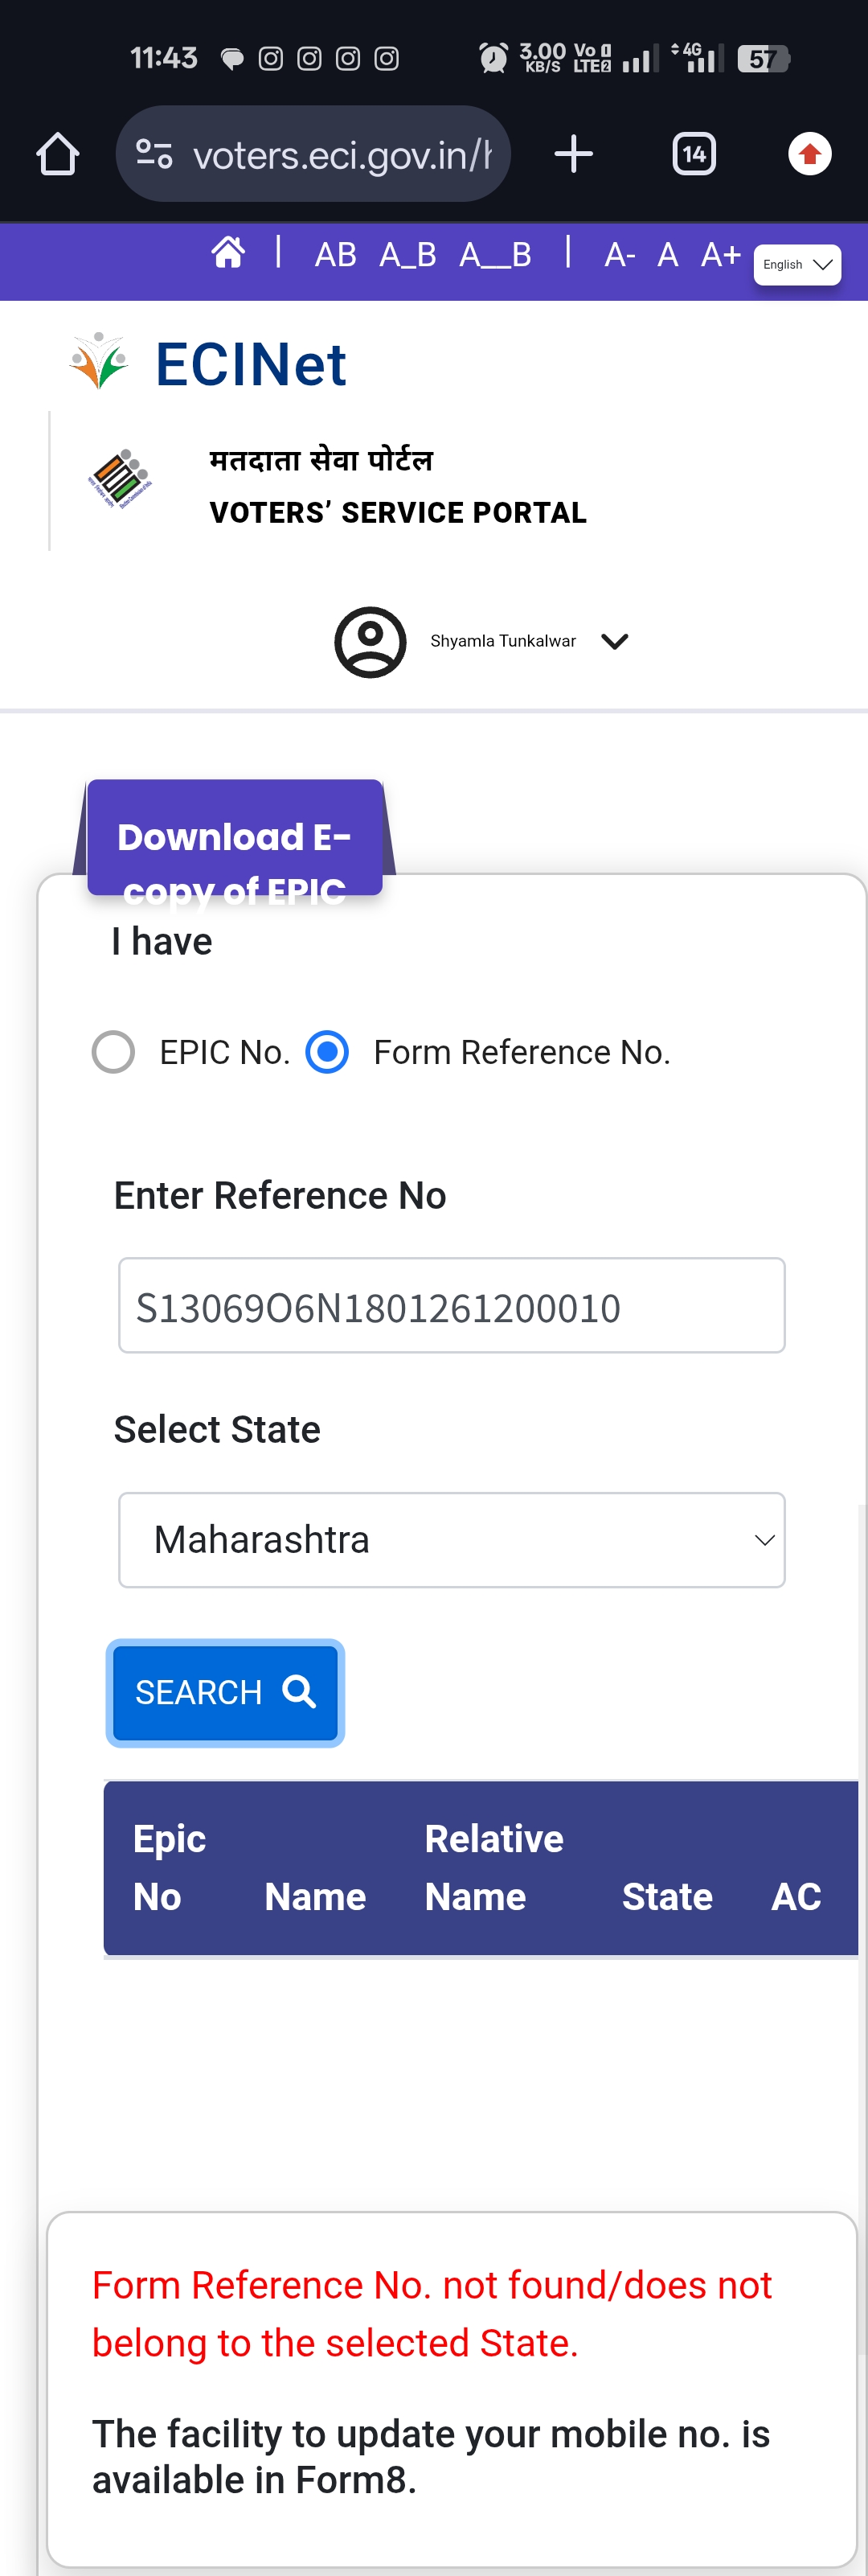Increase font size with A+
The width and height of the screenshot is (868, 2576).
tap(720, 256)
